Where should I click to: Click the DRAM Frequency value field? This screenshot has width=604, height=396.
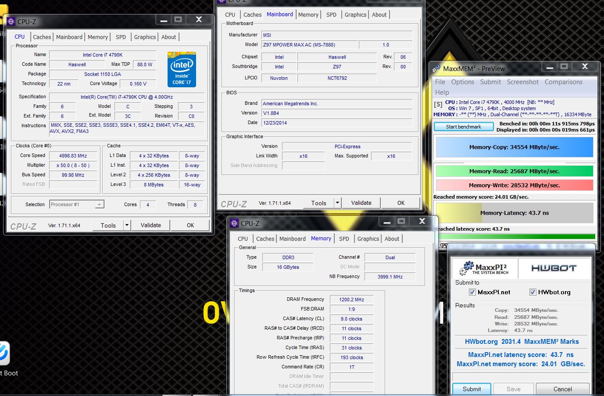tap(352, 300)
